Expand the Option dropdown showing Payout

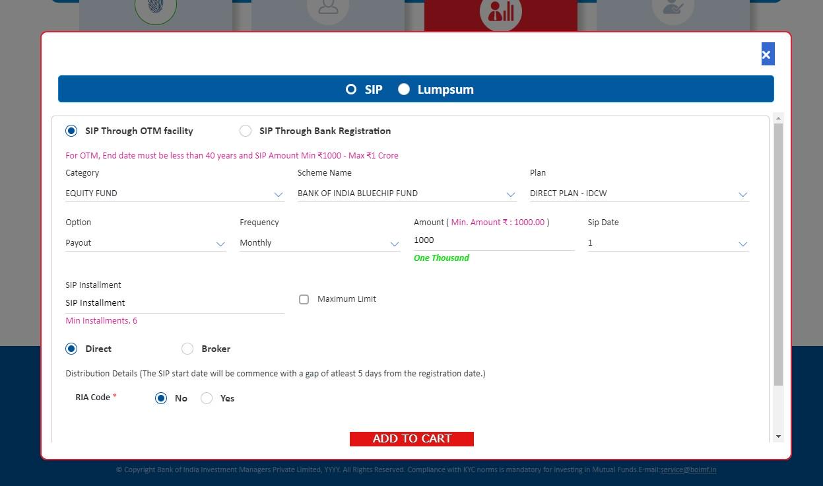coord(146,243)
